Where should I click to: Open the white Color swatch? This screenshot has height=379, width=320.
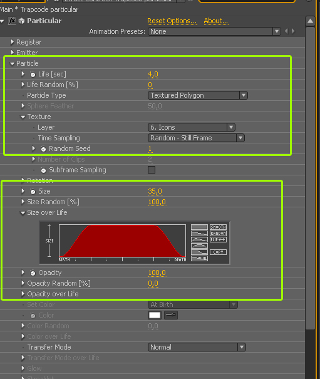point(155,315)
